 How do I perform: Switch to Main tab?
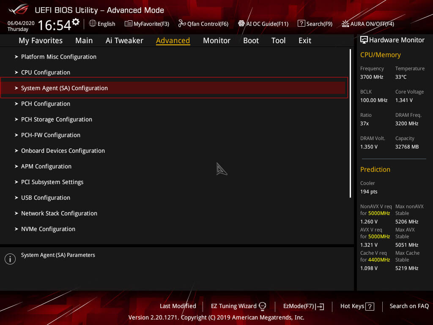tap(84, 41)
